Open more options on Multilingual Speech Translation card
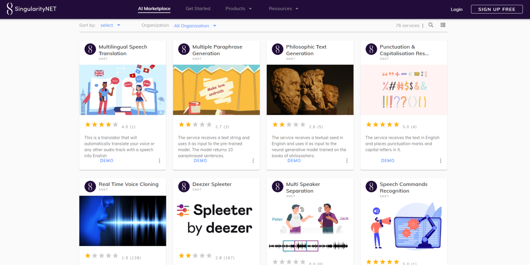Viewport: 530px width, 265px height. (x=159, y=161)
